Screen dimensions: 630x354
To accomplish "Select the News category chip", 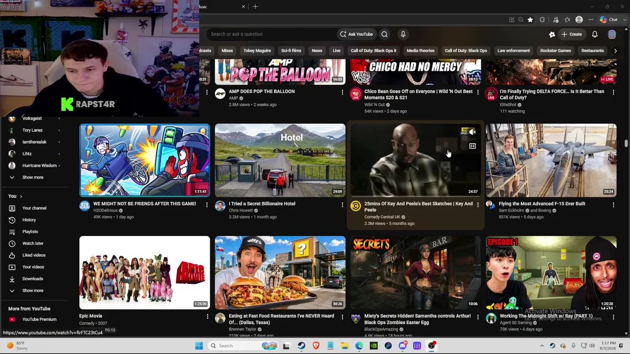I will [x=317, y=51].
